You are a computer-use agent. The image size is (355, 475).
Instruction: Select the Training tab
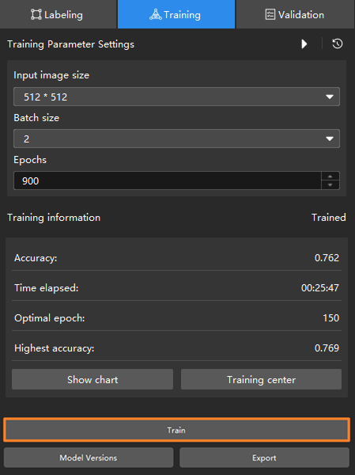pyautogui.click(x=176, y=14)
